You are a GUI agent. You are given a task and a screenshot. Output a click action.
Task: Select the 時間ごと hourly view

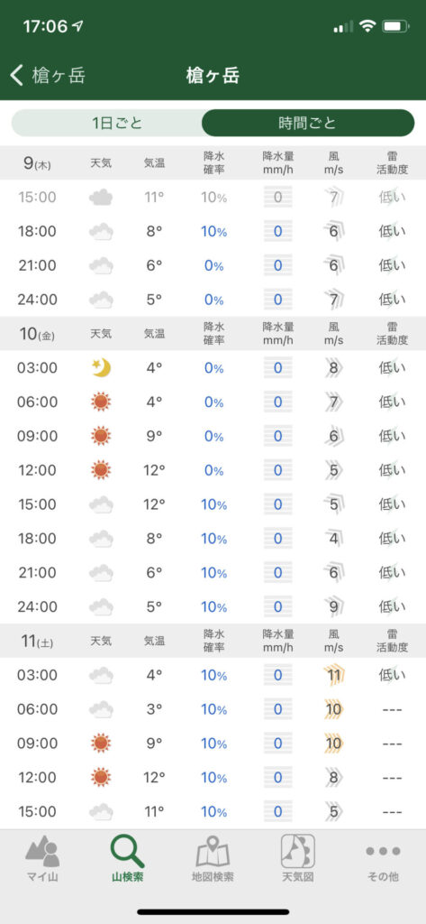[308, 123]
